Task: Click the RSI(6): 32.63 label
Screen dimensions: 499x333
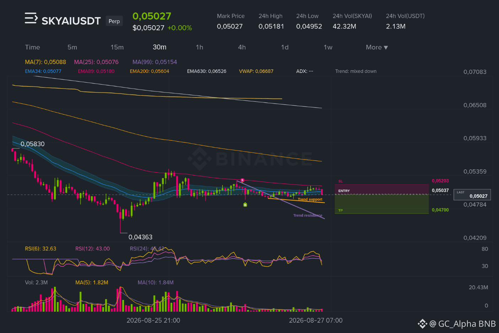Action: pos(41,249)
